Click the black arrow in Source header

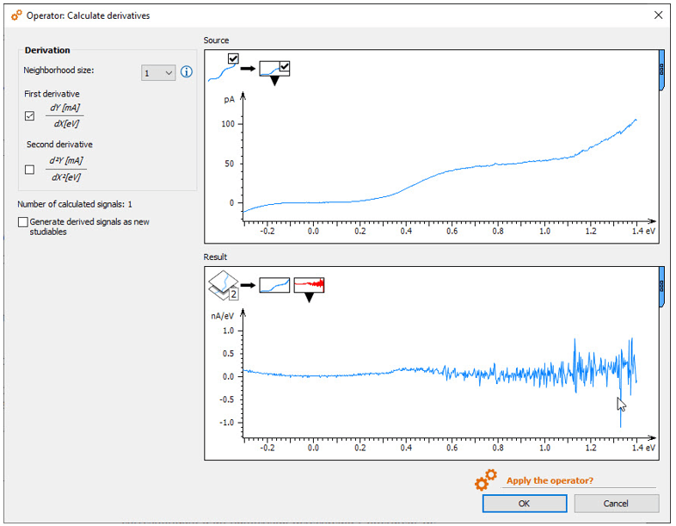[x=248, y=69]
